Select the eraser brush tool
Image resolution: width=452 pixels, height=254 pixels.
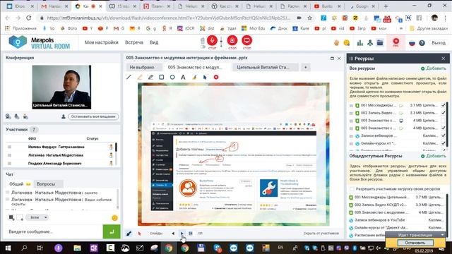coord(194,77)
